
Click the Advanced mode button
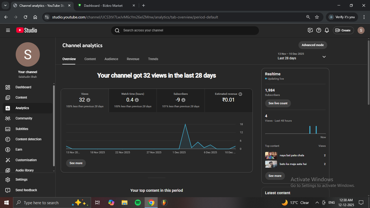(313, 45)
